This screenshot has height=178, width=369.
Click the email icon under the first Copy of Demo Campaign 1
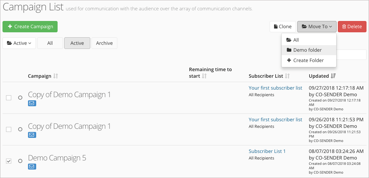(x=32, y=103)
